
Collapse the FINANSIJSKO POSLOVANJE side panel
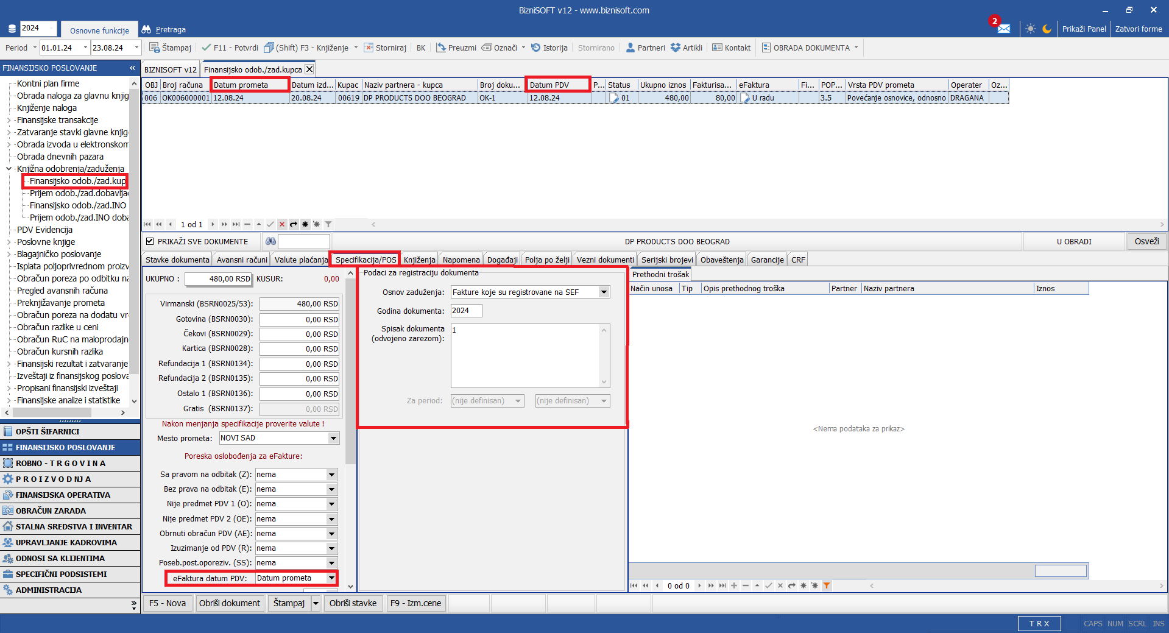[132, 68]
